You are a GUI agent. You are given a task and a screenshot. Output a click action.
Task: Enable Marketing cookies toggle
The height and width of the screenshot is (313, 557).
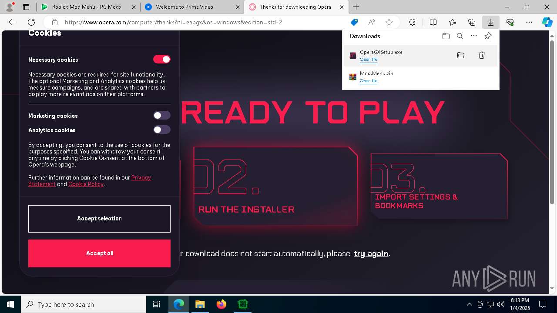(x=161, y=115)
